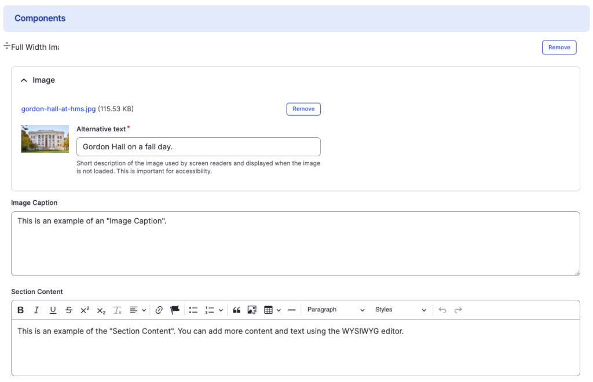593x382 pixels.
Task: Open the gordon-hall-at-hms.jpg link
Action: [58, 109]
